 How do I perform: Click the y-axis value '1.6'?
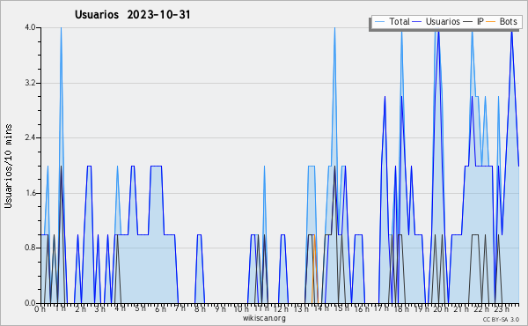click(x=30, y=193)
